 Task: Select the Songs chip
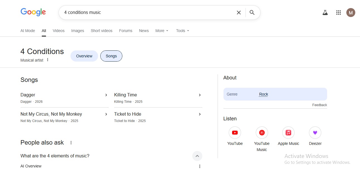click(111, 56)
